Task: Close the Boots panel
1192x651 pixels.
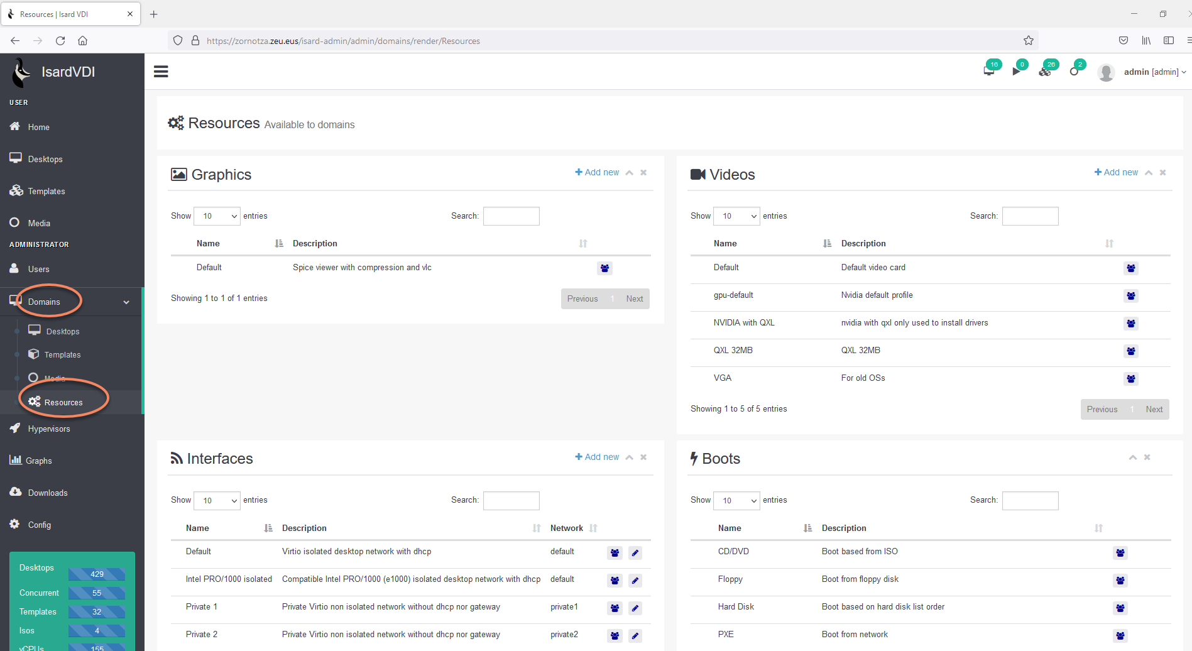Action: pyautogui.click(x=1147, y=457)
